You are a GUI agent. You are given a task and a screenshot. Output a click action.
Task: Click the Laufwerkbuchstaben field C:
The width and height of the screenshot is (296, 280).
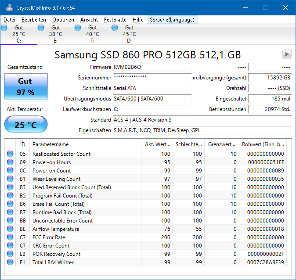click(152, 109)
